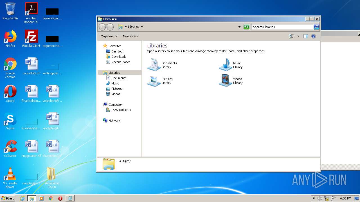Screen dimensions: 360x202
Task: Open address bar history dropdown
Action: click(x=239, y=27)
